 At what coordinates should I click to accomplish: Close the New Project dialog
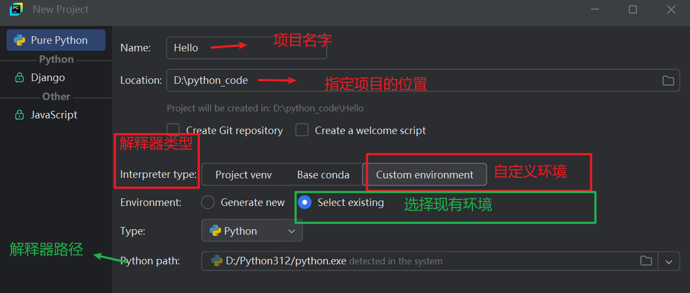coord(671,9)
